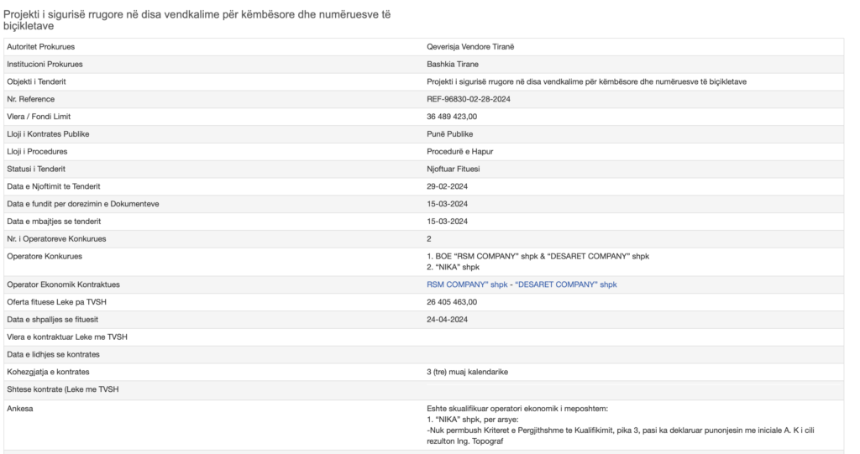The image size is (860, 454).
Task: Click the Data e mbajtjes se tenderit label
Action: pyautogui.click(x=54, y=222)
